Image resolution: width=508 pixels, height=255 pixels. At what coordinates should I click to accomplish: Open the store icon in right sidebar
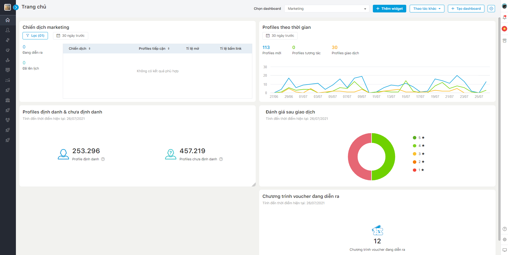coord(505,40)
